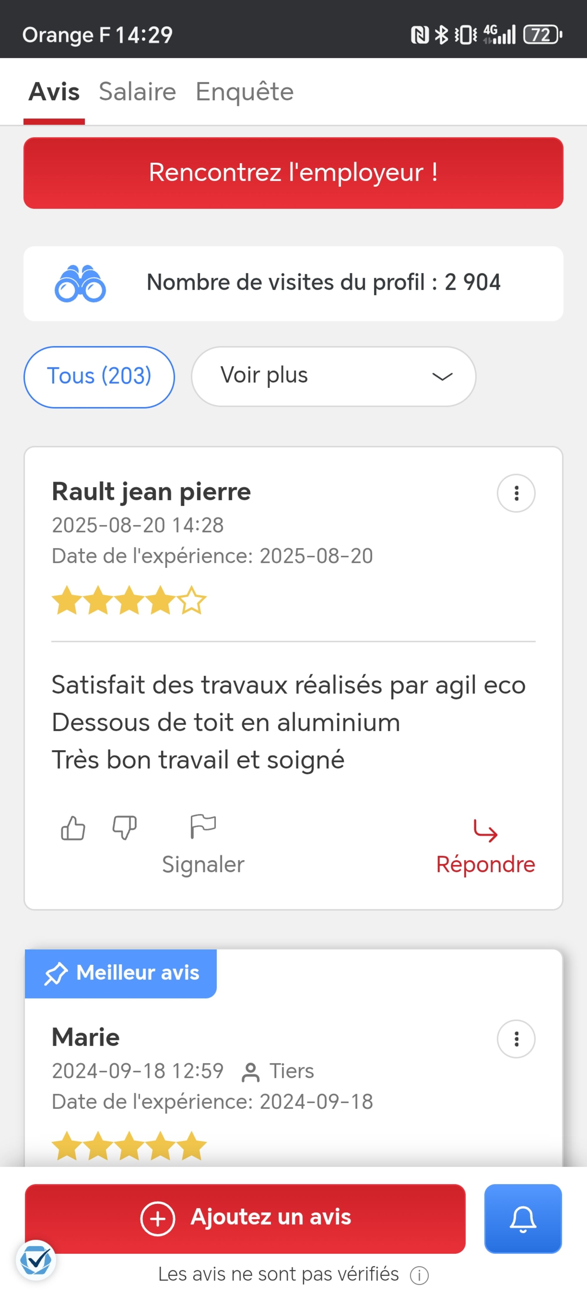Switch to the Salaire tab
The height and width of the screenshot is (1296, 587).
point(137,92)
